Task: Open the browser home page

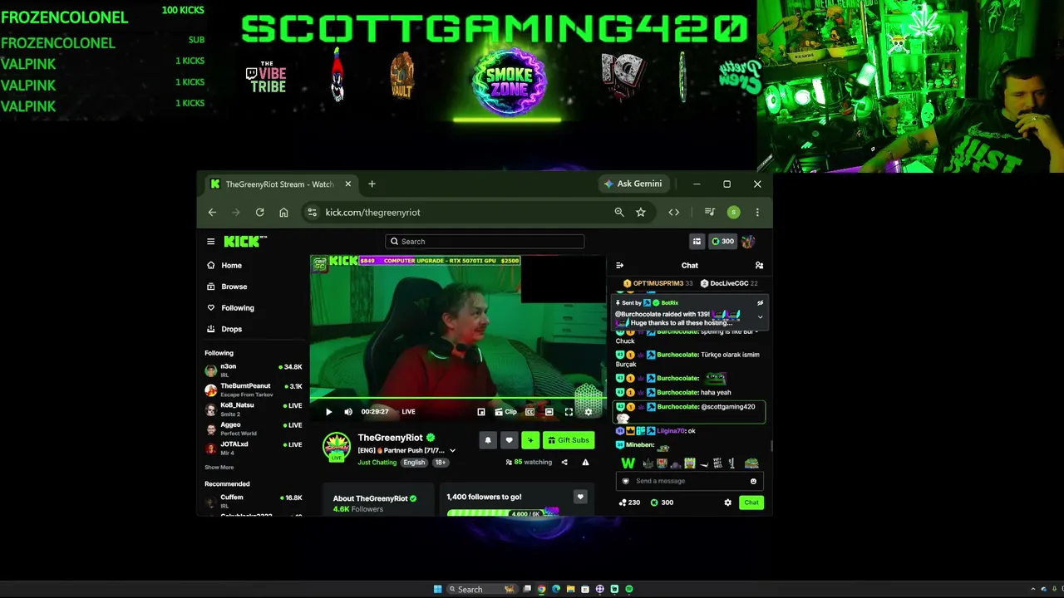Action: [283, 213]
